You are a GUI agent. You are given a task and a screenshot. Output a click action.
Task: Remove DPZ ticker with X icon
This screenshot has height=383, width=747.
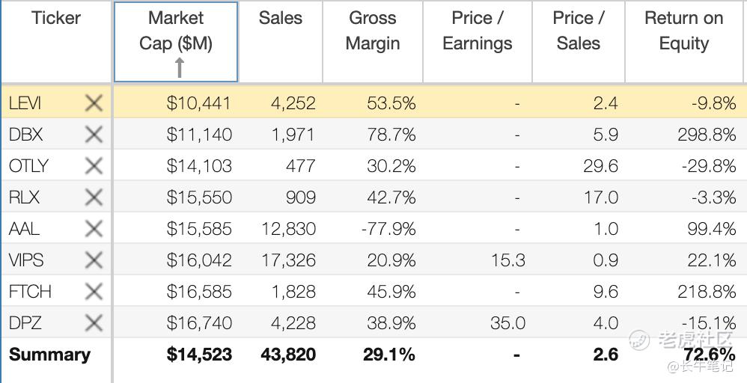pos(94,323)
